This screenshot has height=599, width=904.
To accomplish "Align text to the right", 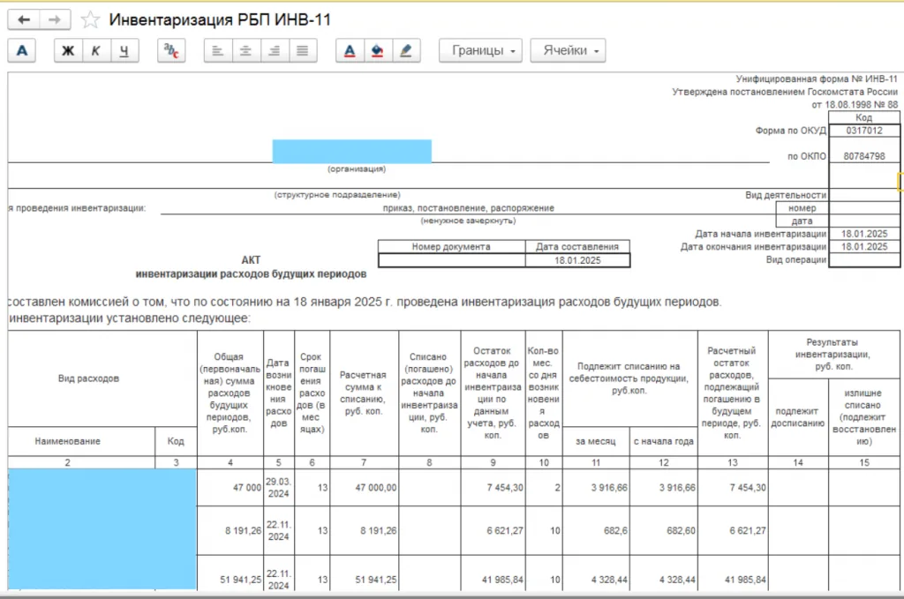I will (x=275, y=50).
